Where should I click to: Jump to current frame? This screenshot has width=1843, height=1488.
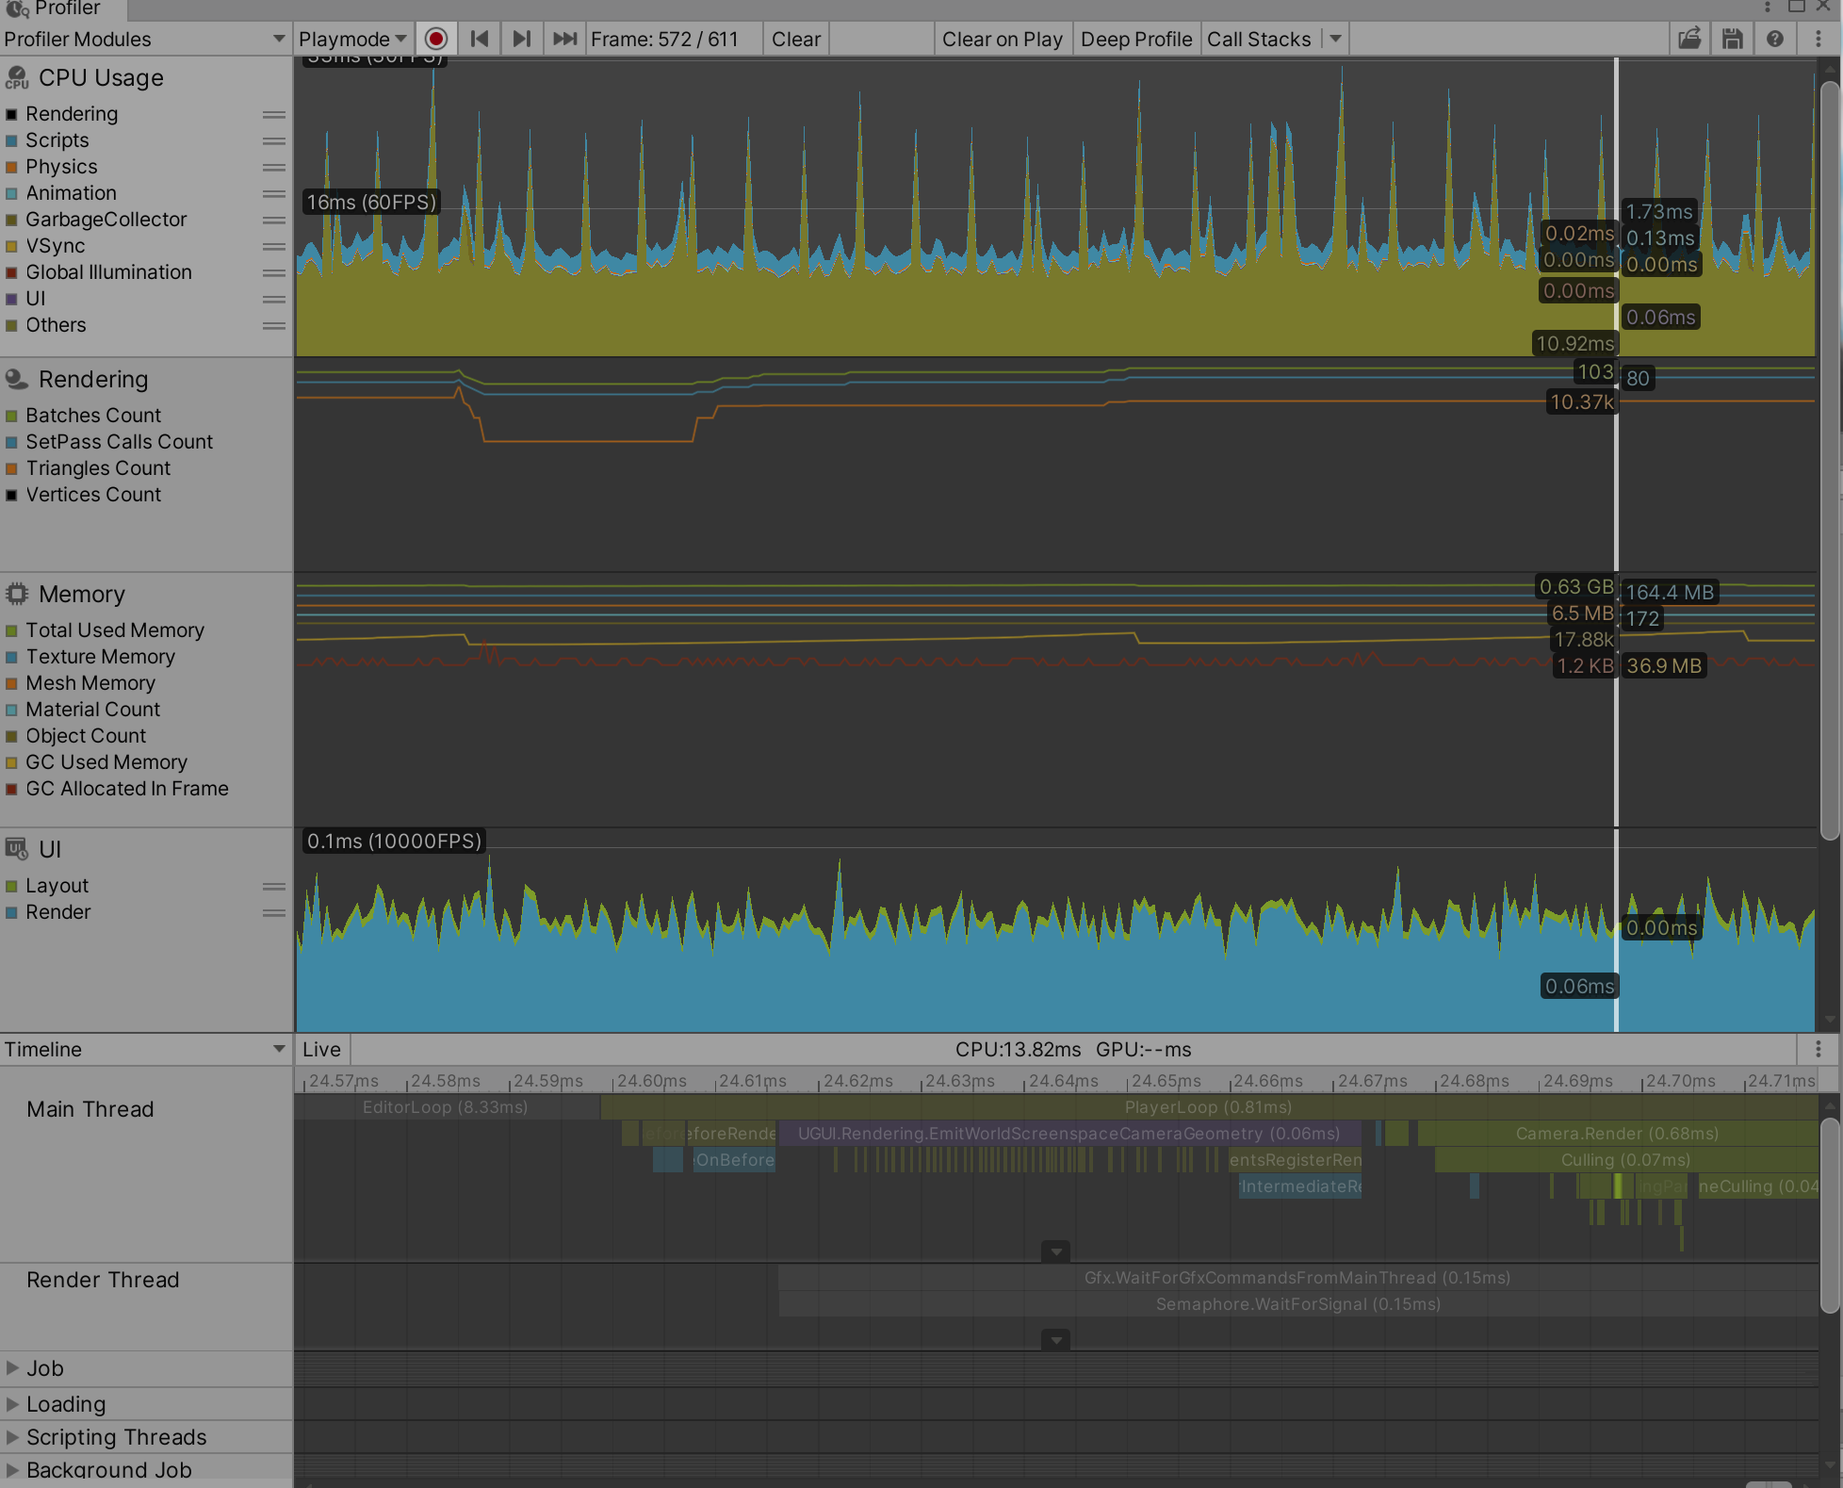(x=564, y=39)
